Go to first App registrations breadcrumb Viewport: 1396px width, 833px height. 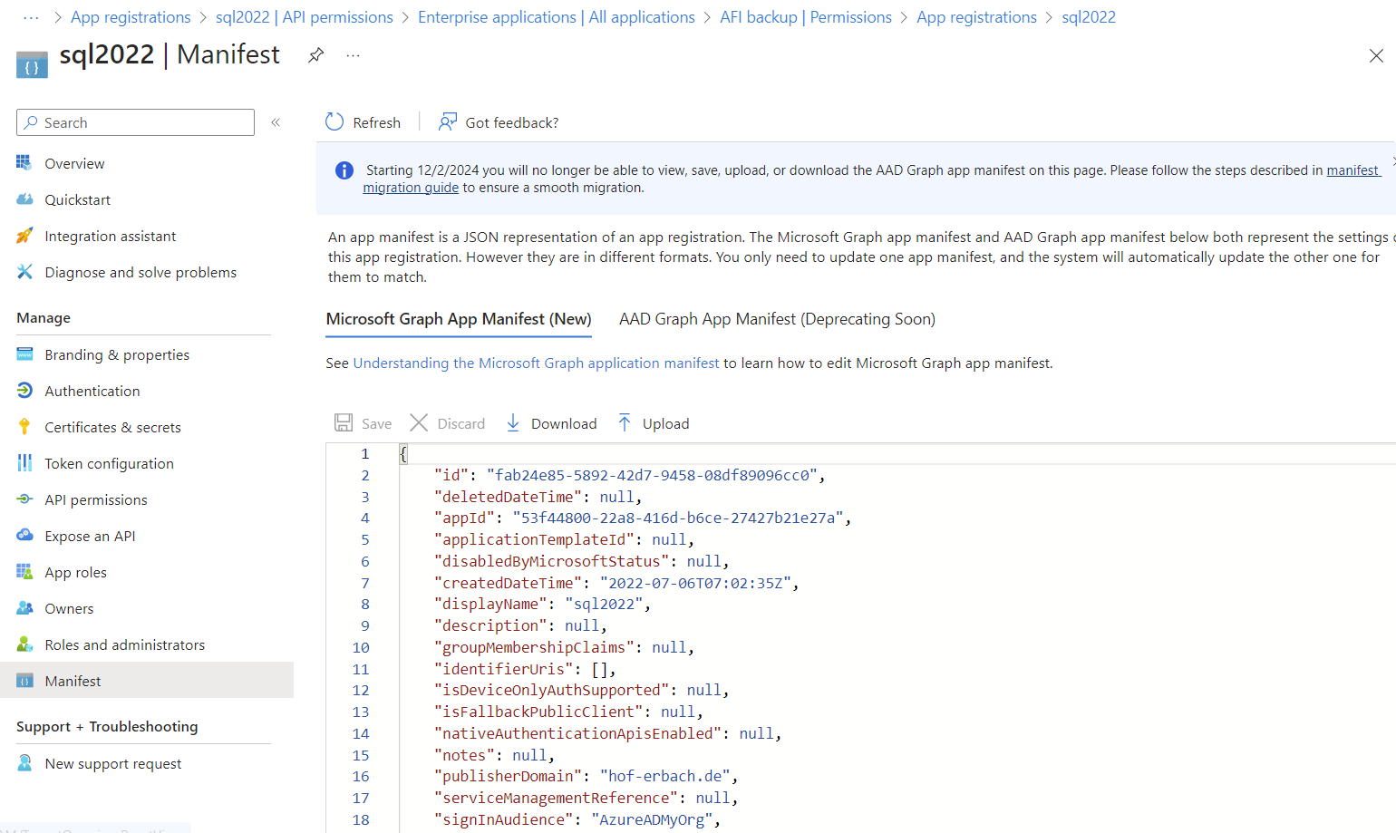[131, 17]
